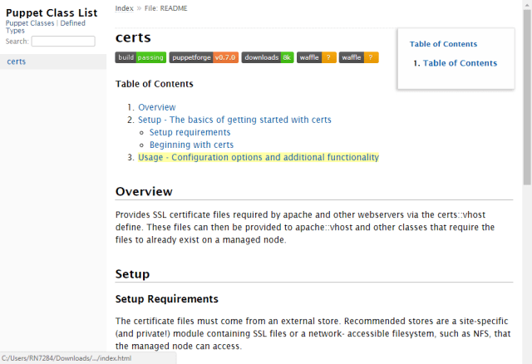Click the last waffle badge on the right
The image size is (532, 364).
(358, 57)
